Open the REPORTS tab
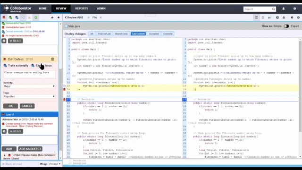The image size is (302, 170). pos(82,8)
